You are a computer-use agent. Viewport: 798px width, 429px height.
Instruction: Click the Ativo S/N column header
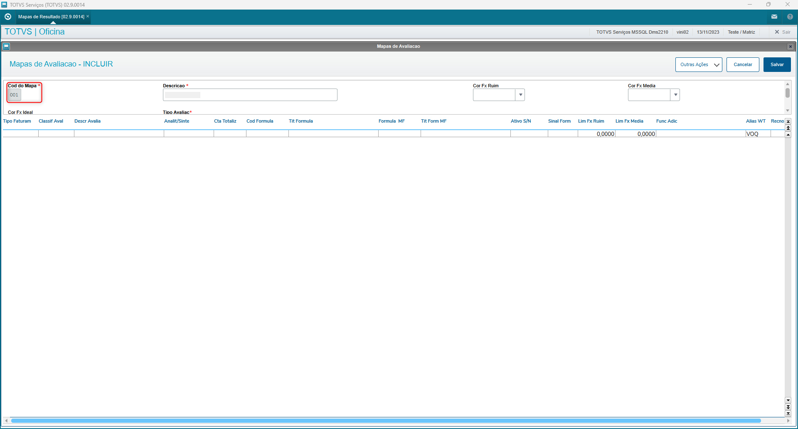pos(521,121)
